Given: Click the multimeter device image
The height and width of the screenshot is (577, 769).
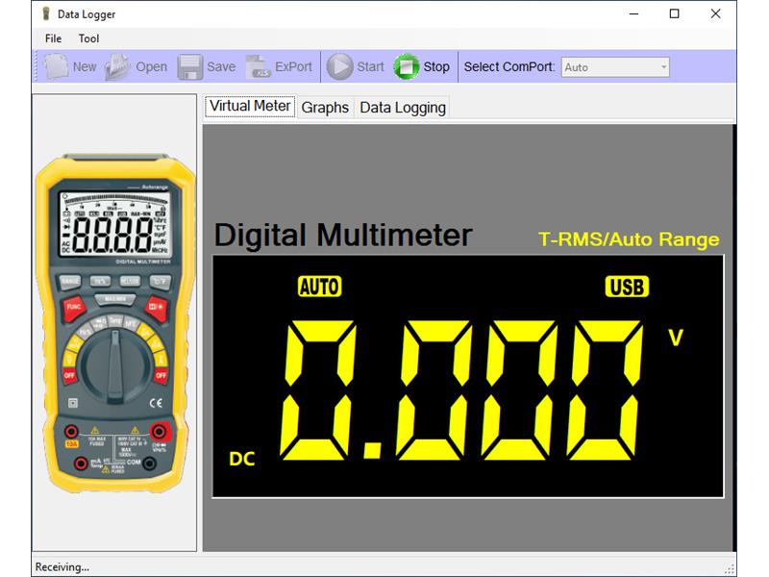Looking at the screenshot, I should coord(115,323).
